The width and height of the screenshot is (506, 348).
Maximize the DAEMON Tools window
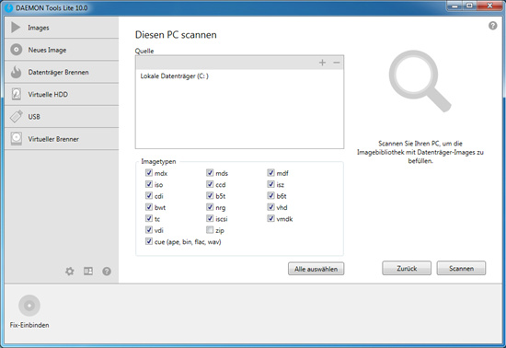tap(469, 6)
